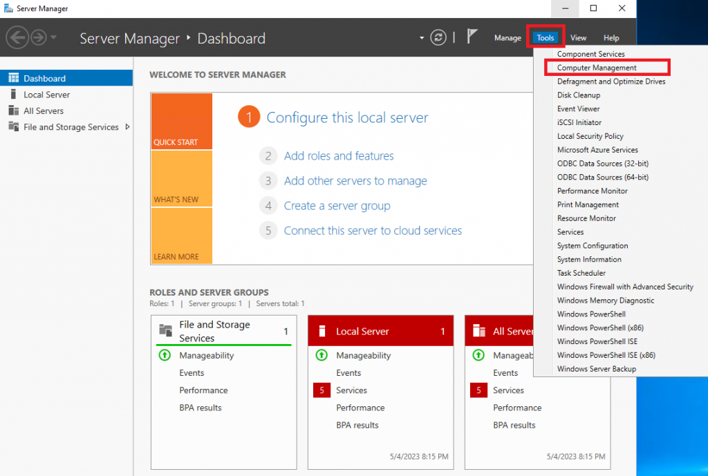The height and width of the screenshot is (476, 708).
Task: Click File and Storage Services tile icon
Action: click(x=166, y=331)
